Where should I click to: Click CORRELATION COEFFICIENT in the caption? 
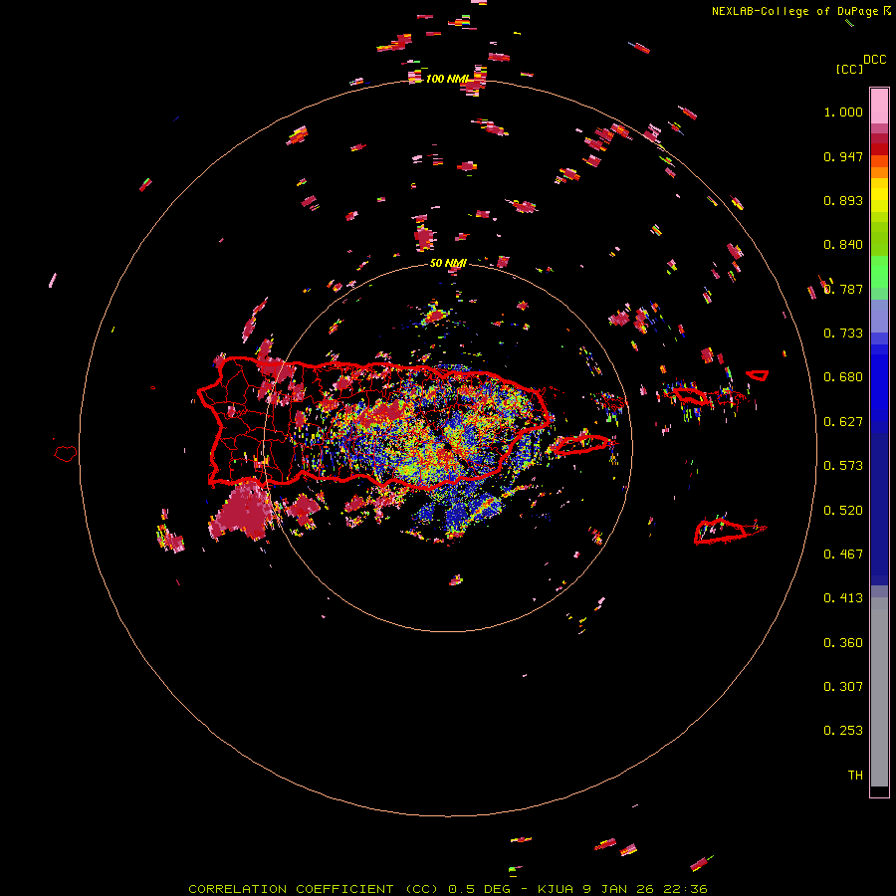click(291, 889)
